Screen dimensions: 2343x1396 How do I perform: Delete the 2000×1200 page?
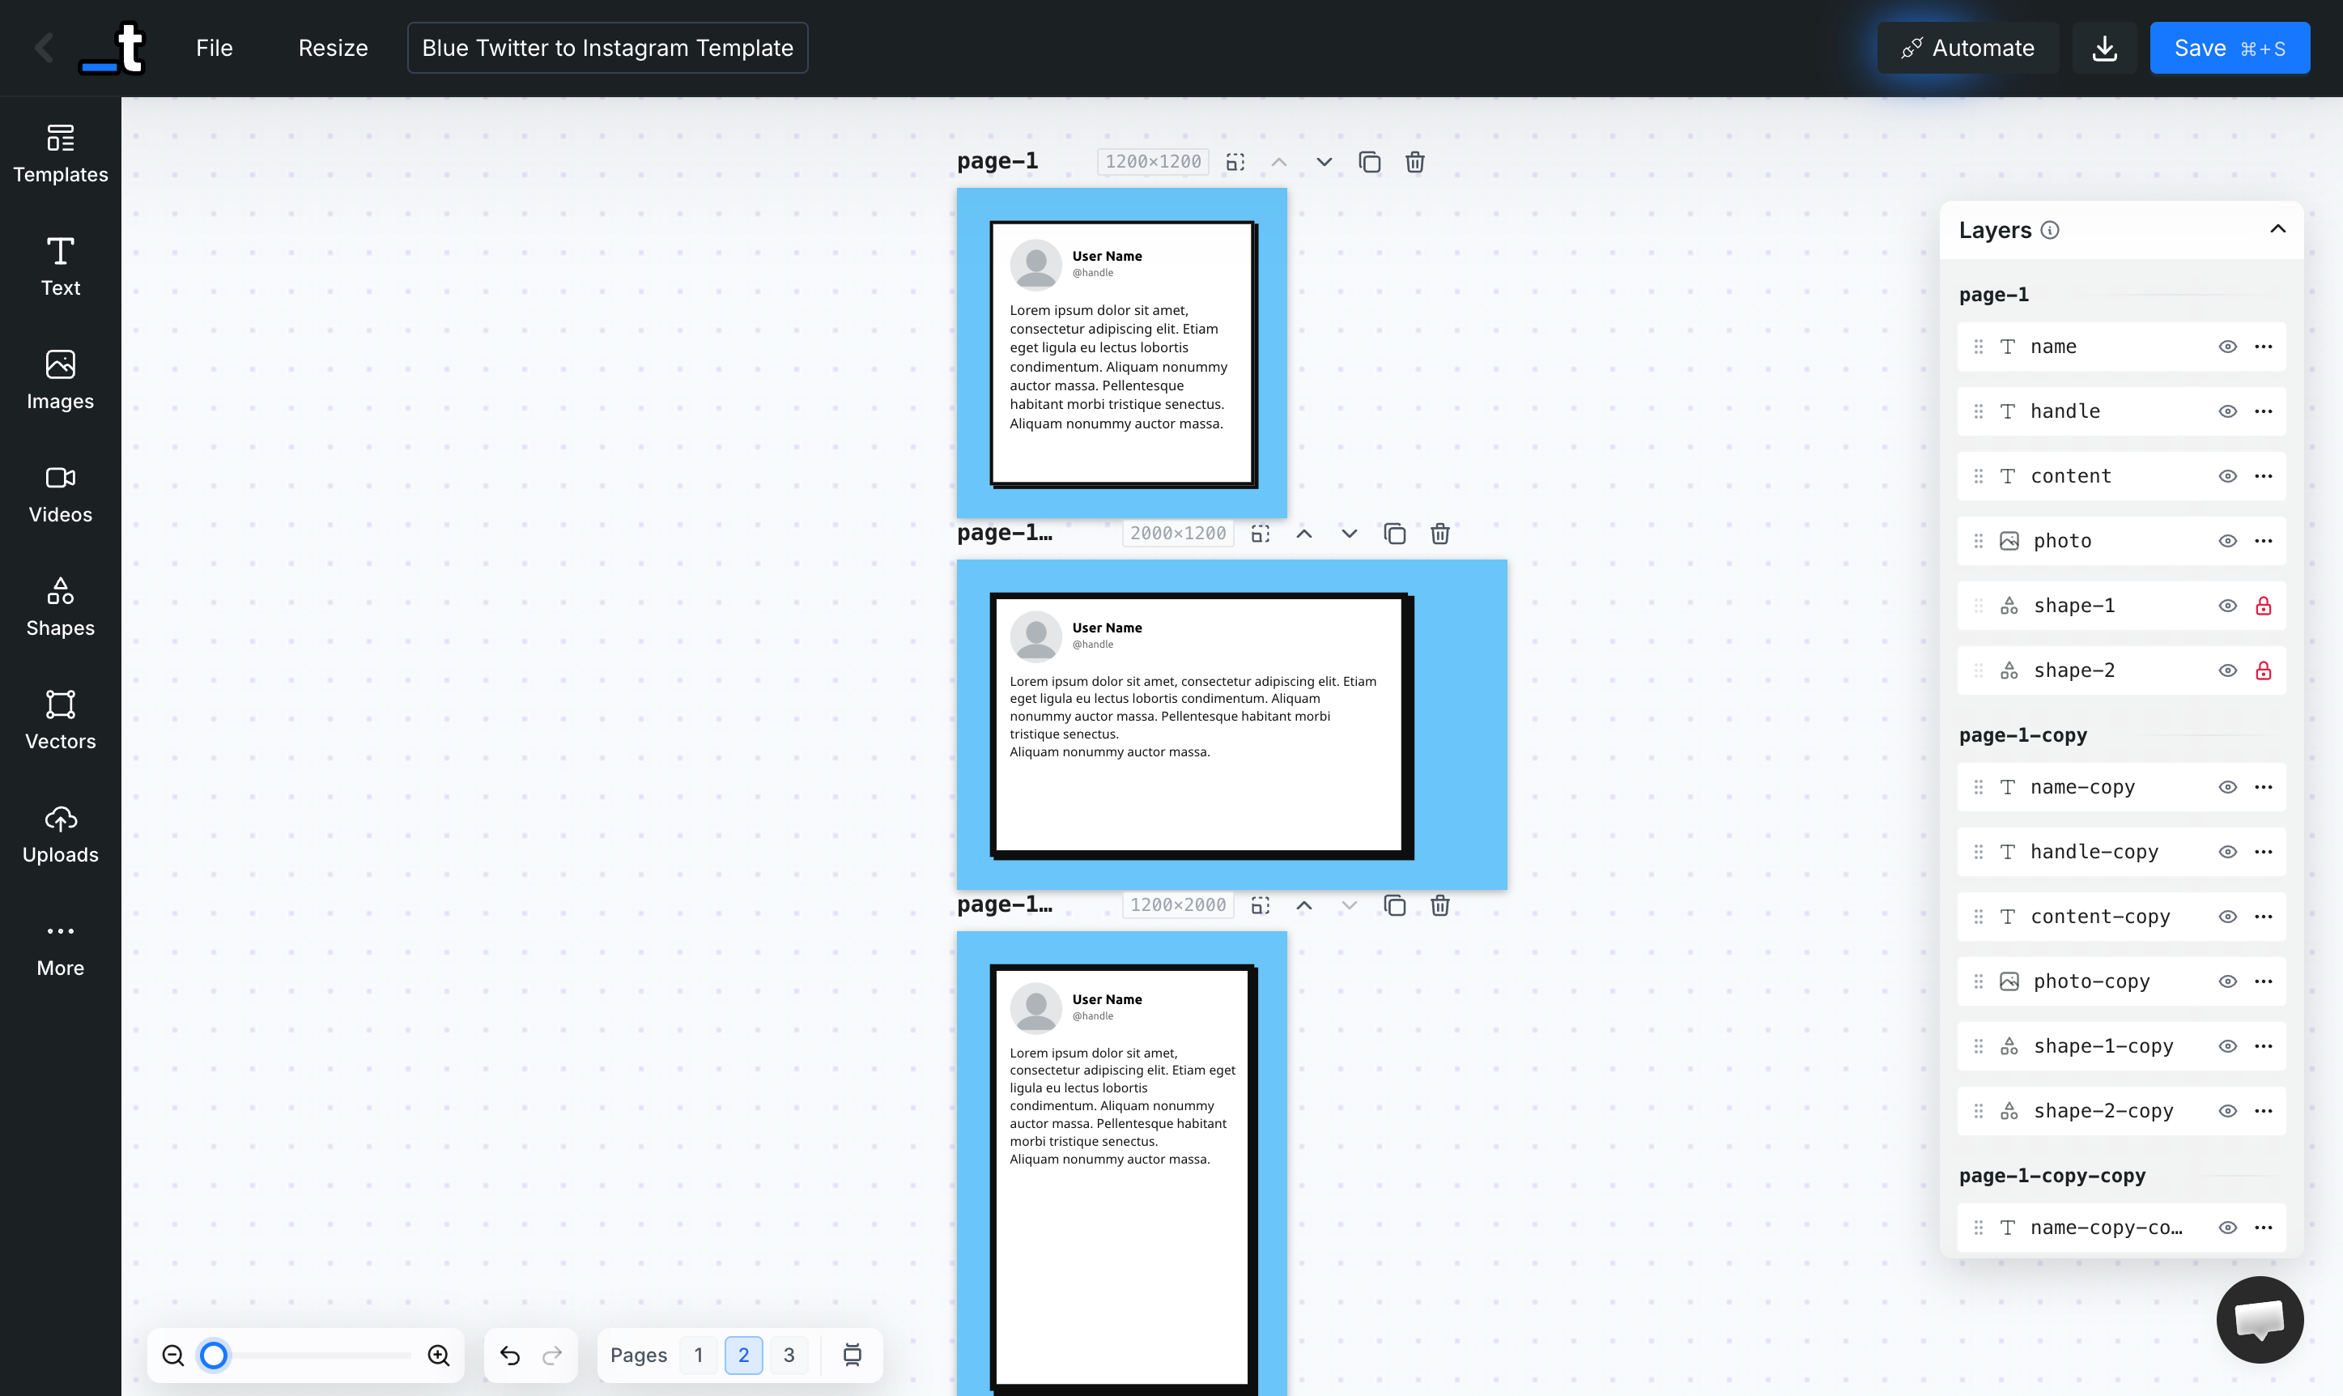point(1440,534)
